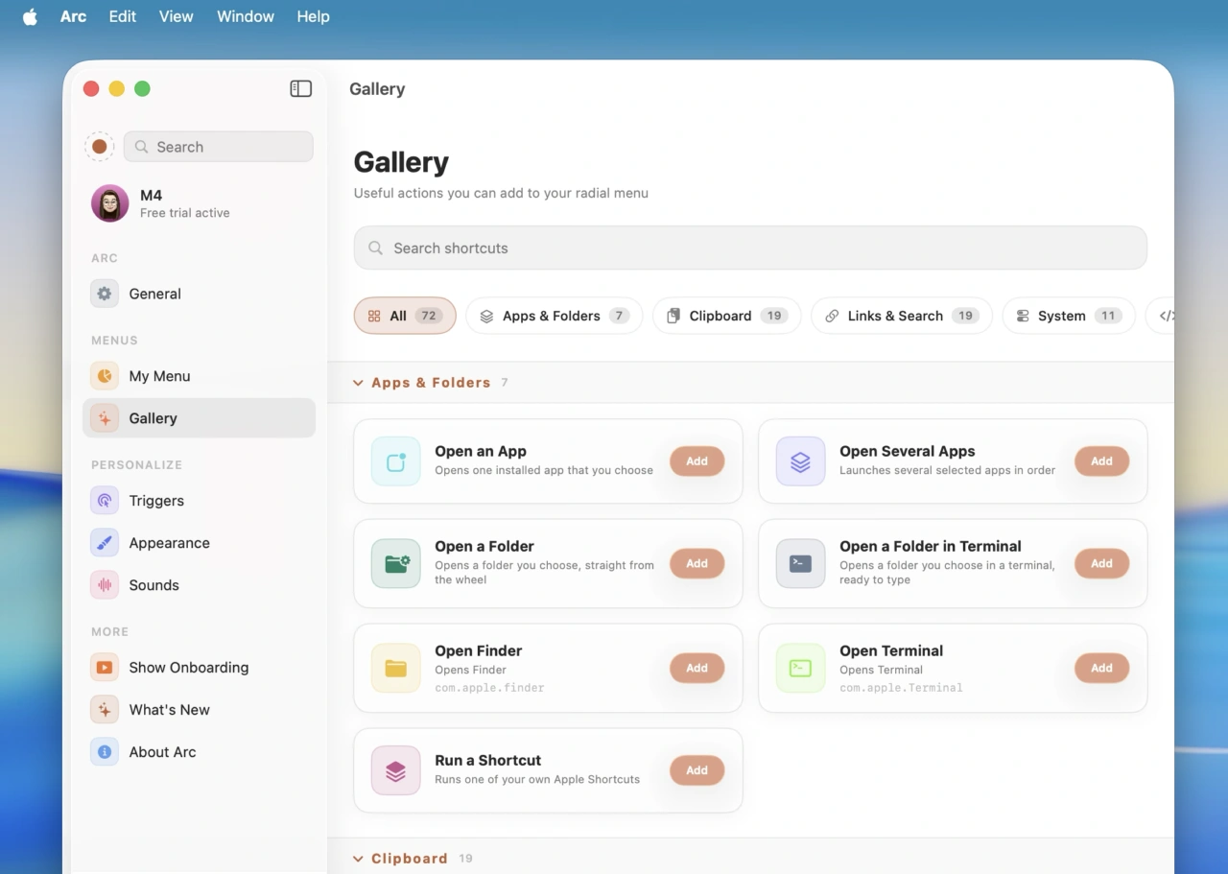Viewport: 1228px width, 874px height.
Task: Click the Appearance paintbrush icon
Action: 105,543
